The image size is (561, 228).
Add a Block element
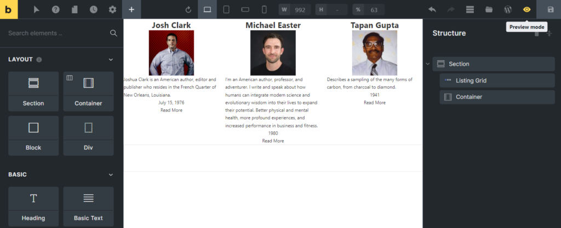pos(33,136)
